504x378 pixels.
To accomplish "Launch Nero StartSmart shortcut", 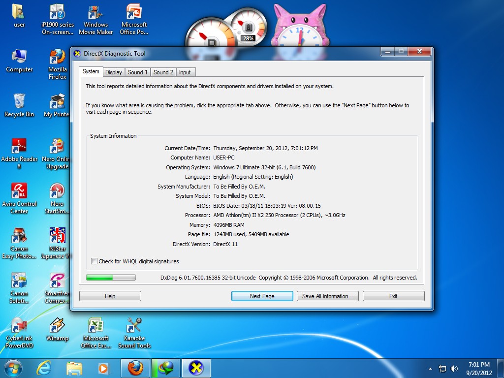I will click(x=57, y=198).
